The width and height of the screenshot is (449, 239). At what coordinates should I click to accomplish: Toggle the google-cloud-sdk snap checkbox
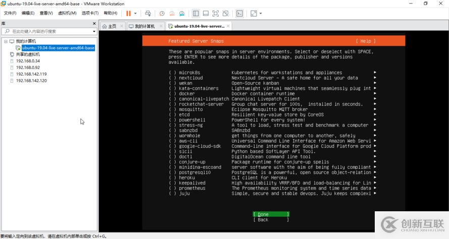coord(173,146)
